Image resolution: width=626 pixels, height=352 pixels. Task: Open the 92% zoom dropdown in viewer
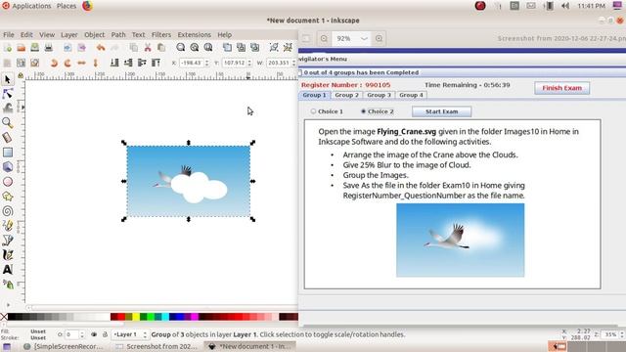(x=364, y=39)
